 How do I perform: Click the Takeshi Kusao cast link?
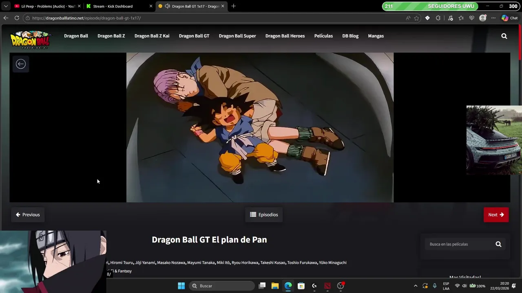click(273, 262)
